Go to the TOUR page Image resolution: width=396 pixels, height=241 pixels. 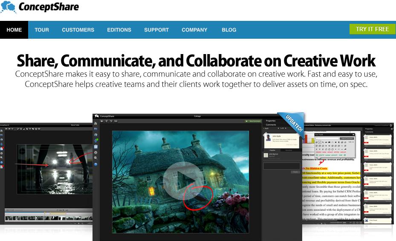coord(42,30)
